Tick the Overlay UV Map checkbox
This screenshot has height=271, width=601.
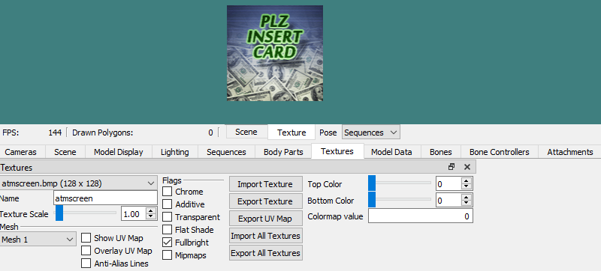point(86,251)
